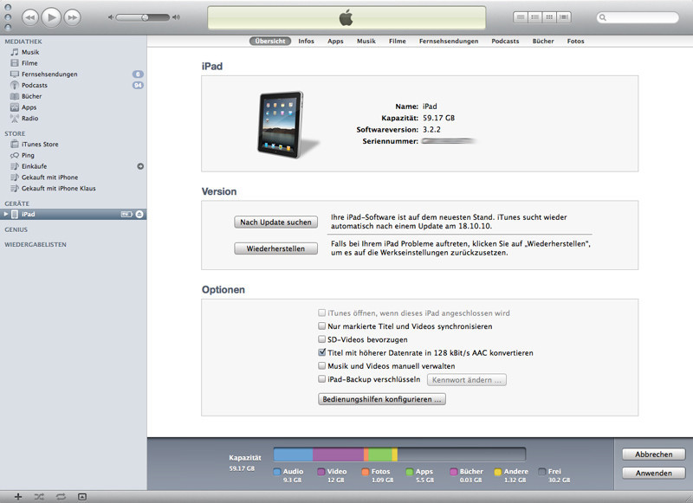Screen dimensions: 693x503
Task: Click the Wiederherstellen button
Action: [275, 248]
